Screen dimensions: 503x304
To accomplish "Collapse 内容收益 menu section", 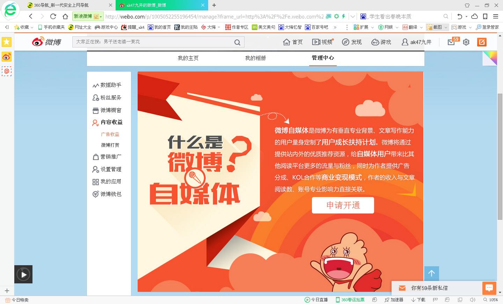I will 107,122.
